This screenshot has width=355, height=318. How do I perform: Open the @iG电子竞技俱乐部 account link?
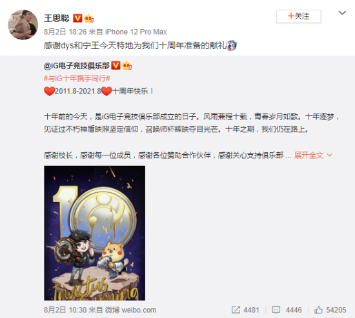(77, 66)
